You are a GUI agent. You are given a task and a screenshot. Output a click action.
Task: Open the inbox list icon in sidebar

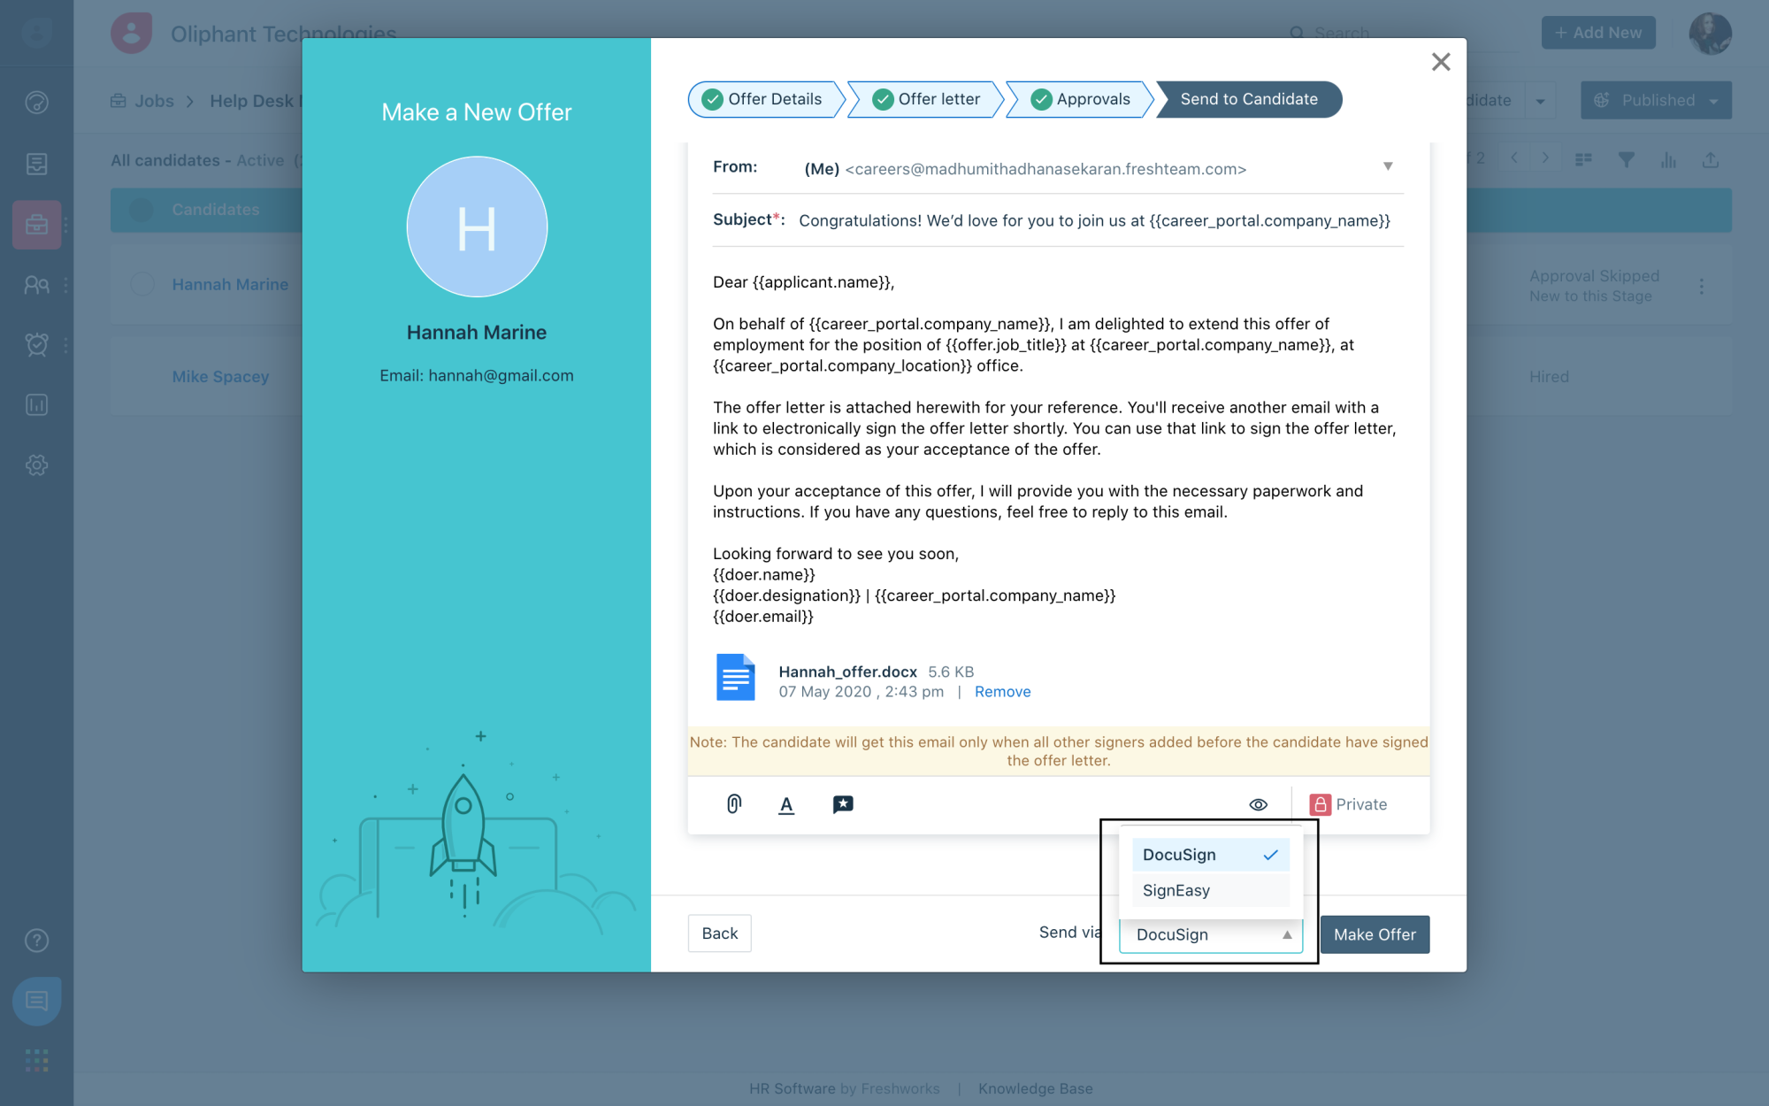tap(37, 164)
